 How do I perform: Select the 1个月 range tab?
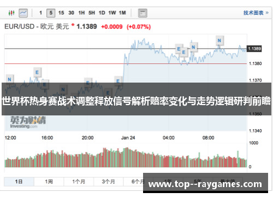coord(79,182)
